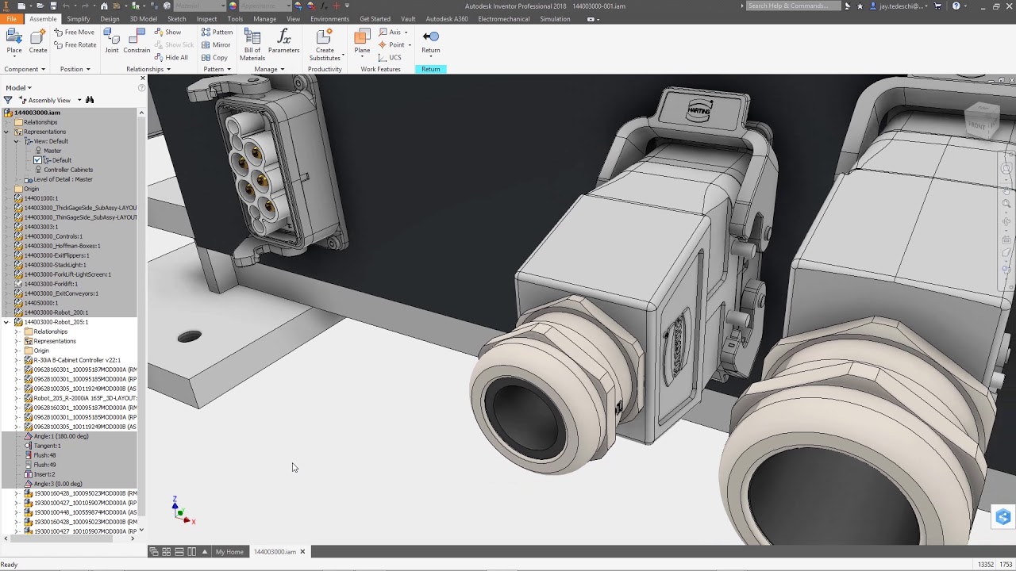Select the Pattern component tool
Viewport: 1016px width, 571px height.
217,33
